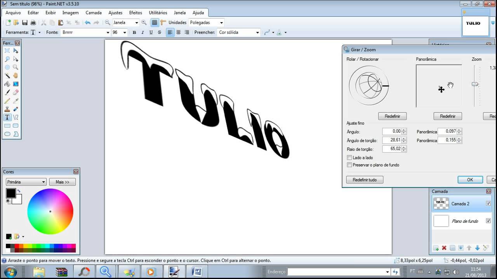This screenshot has height=279, width=497.
Task: Pick the Paint Bucket tool
Action: pyautogui.click(x=7, y=84)
